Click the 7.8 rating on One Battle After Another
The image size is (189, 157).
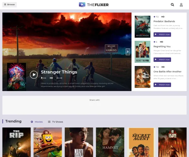(156, 67)
